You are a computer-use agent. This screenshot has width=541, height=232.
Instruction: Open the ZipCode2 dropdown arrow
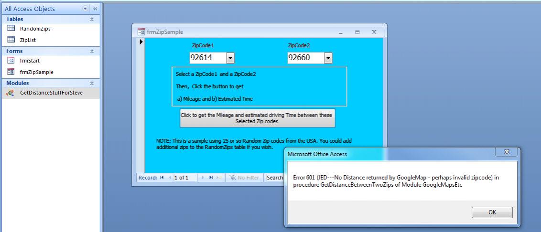pyautogui.click(x=328, y=58)
